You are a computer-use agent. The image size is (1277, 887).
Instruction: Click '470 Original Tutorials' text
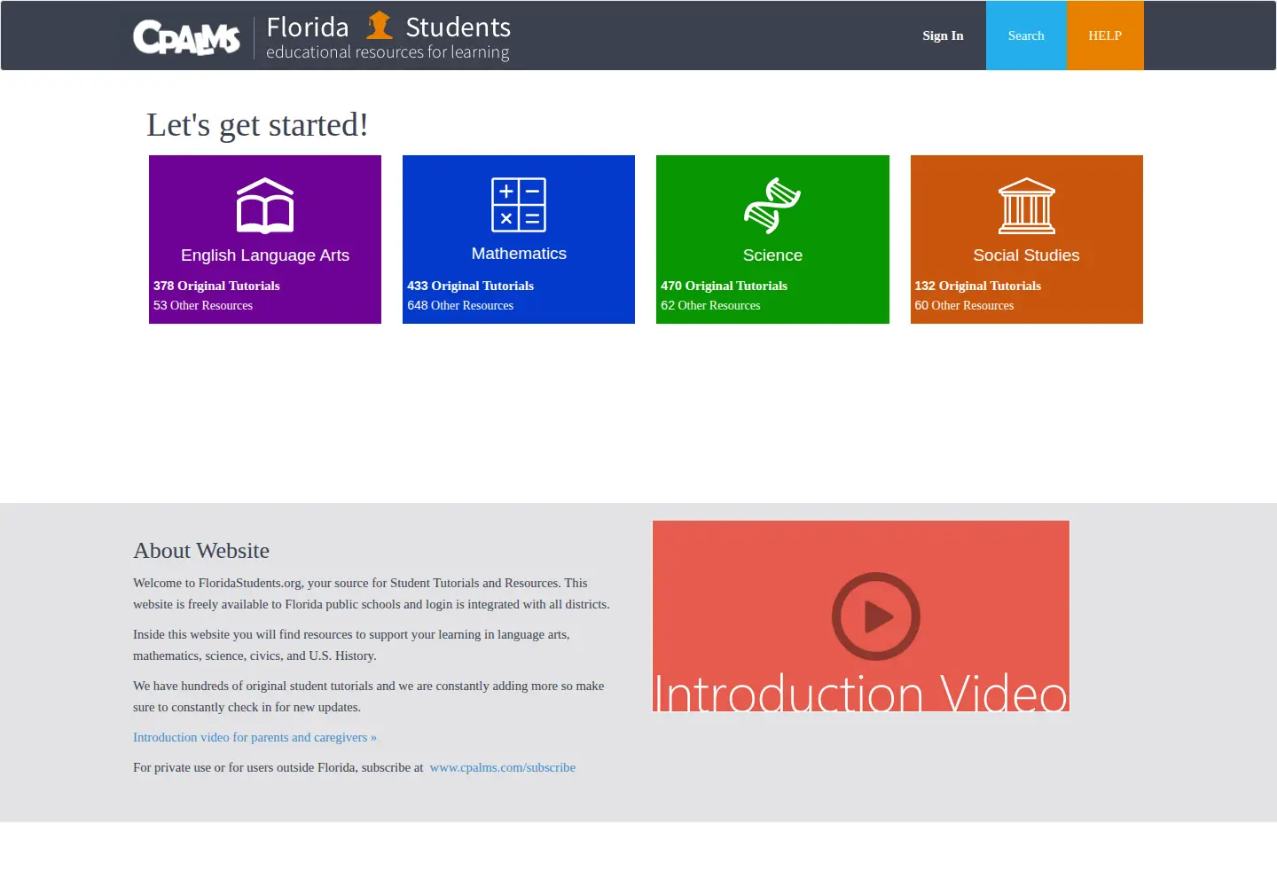tap(724, 286)
